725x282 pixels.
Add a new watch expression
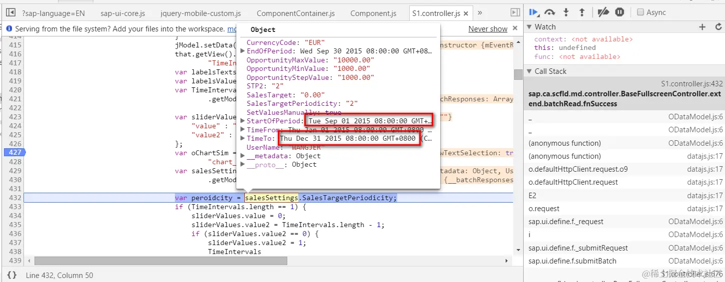703,27
